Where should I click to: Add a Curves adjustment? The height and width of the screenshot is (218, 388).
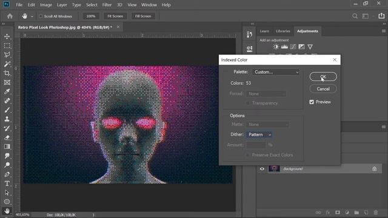point(293,47)
